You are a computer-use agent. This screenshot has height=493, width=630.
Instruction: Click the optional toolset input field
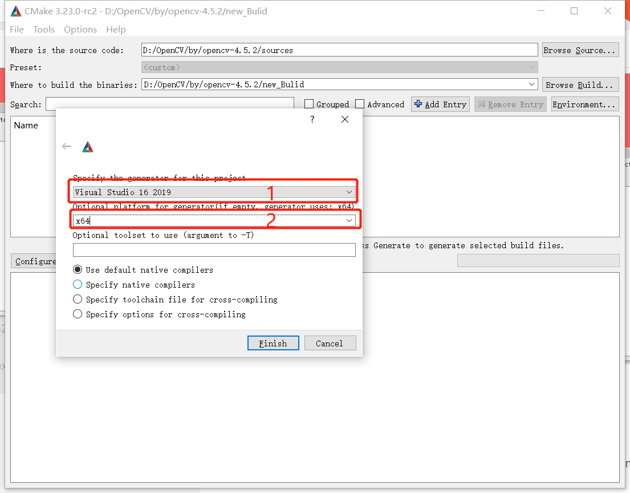point(214,250)
